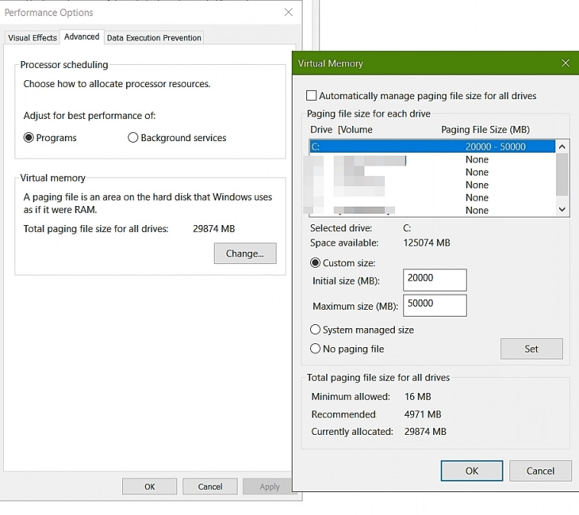Select the C: drive row in list
579x515 pixels.
432,146
